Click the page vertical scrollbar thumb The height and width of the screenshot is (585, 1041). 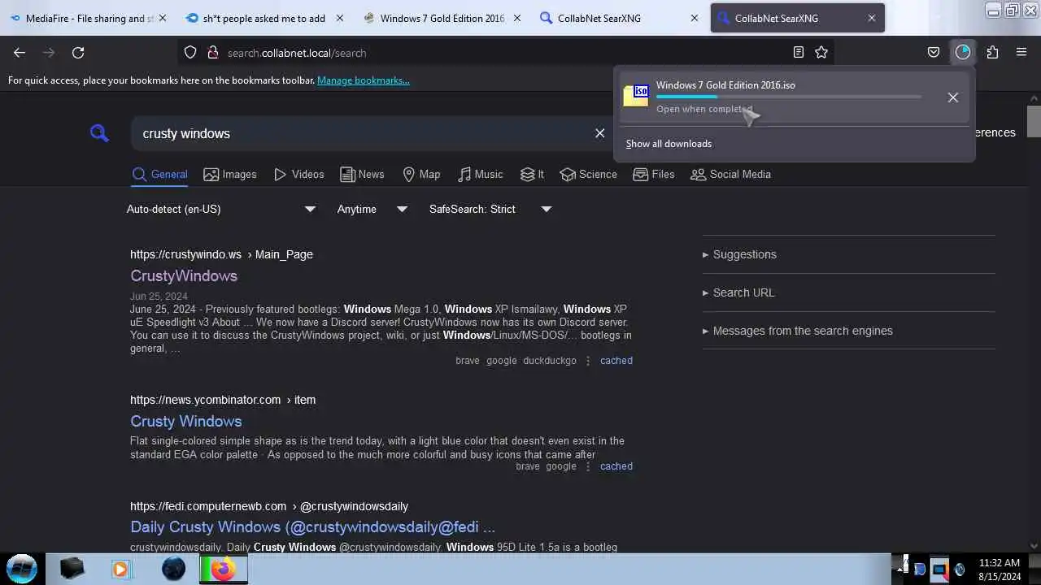1034,122
